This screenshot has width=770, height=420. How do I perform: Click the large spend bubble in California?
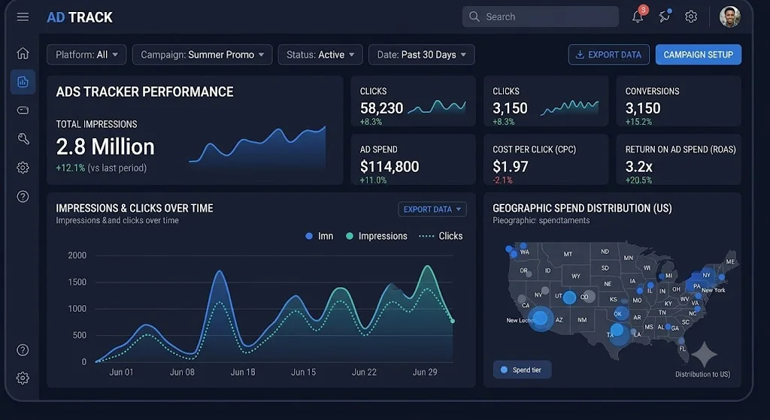pos(541,319)
